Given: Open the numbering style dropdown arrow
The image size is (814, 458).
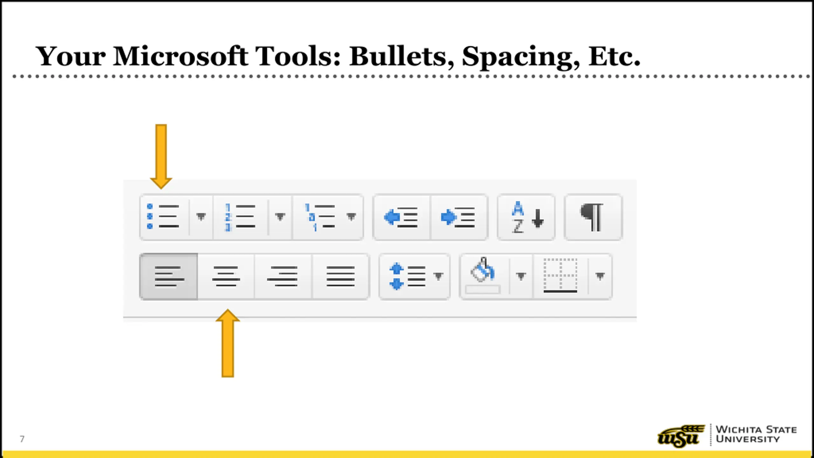Looking at the screenshot, I should point(280,217).
